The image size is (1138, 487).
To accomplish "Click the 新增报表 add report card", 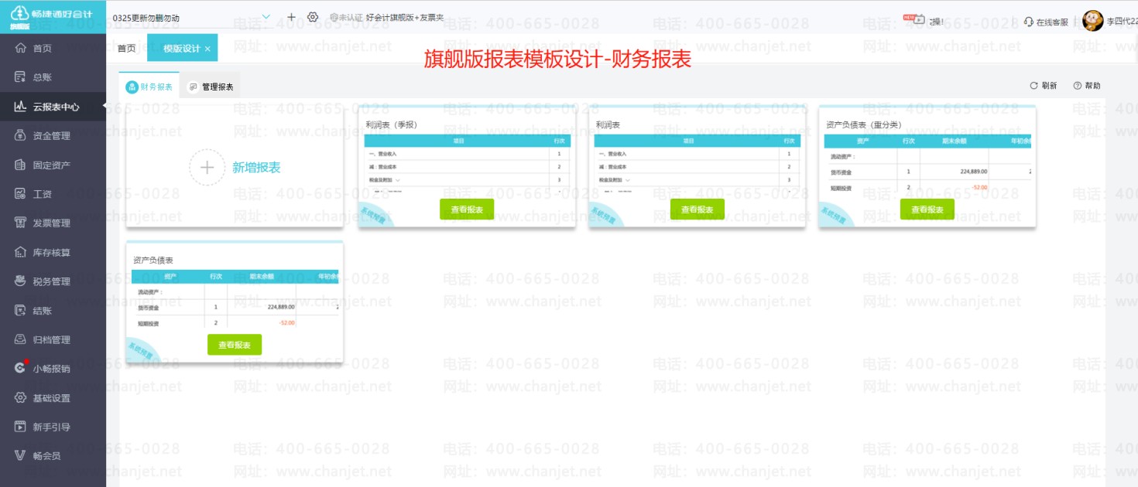I will coord(235,168).
